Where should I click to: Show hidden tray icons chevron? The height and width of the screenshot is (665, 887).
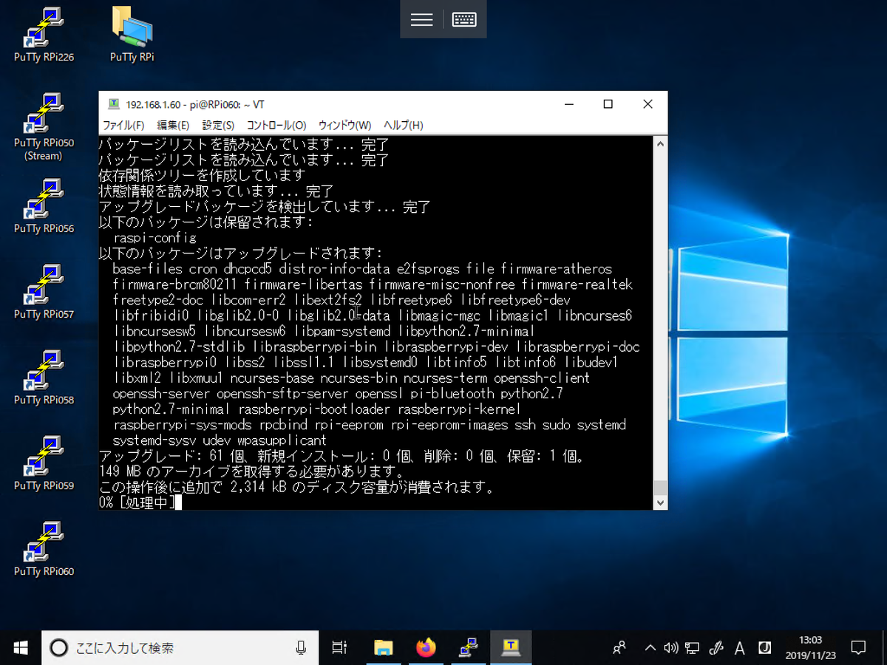point(650,648)
